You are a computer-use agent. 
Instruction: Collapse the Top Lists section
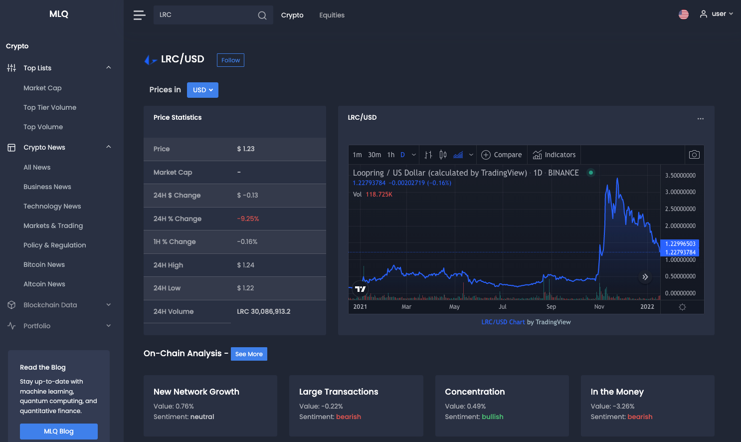coord(109,67)
